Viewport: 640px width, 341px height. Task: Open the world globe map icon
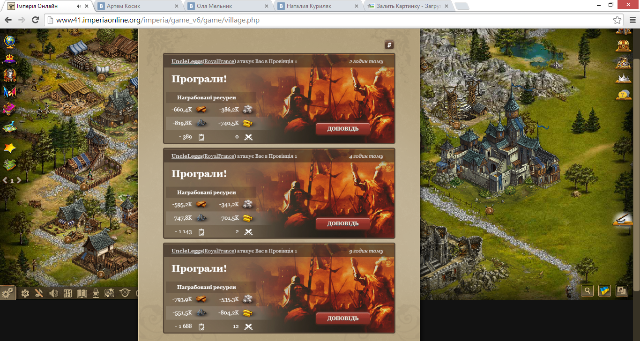[x=9, y=42]
